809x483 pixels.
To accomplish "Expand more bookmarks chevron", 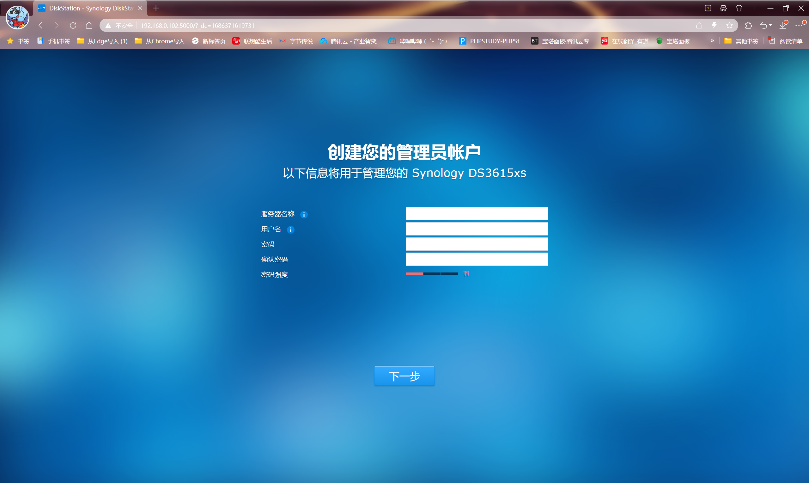I will click(712, 41).
